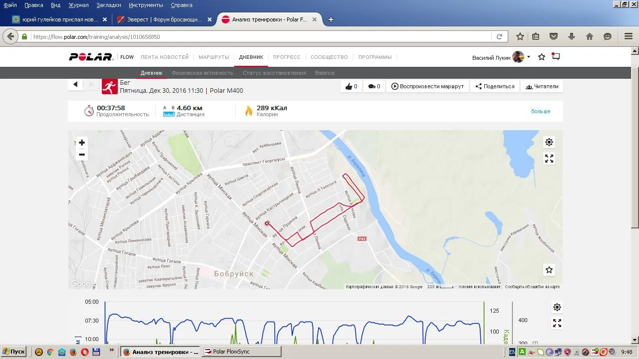Switch to Polar FlowSync taskbar window
Image resolution: width=639 pixels, height=359 pixels.
pyautogui.click(x=241, y=352)
